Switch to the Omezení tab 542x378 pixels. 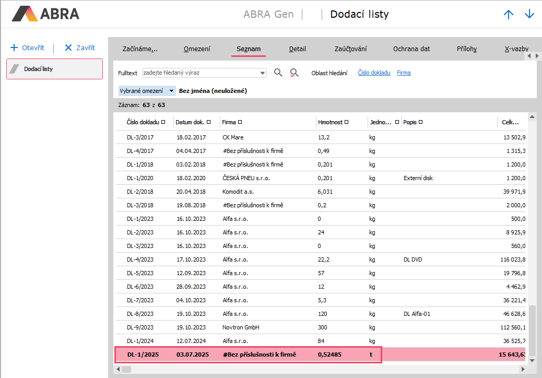(197, 49)
